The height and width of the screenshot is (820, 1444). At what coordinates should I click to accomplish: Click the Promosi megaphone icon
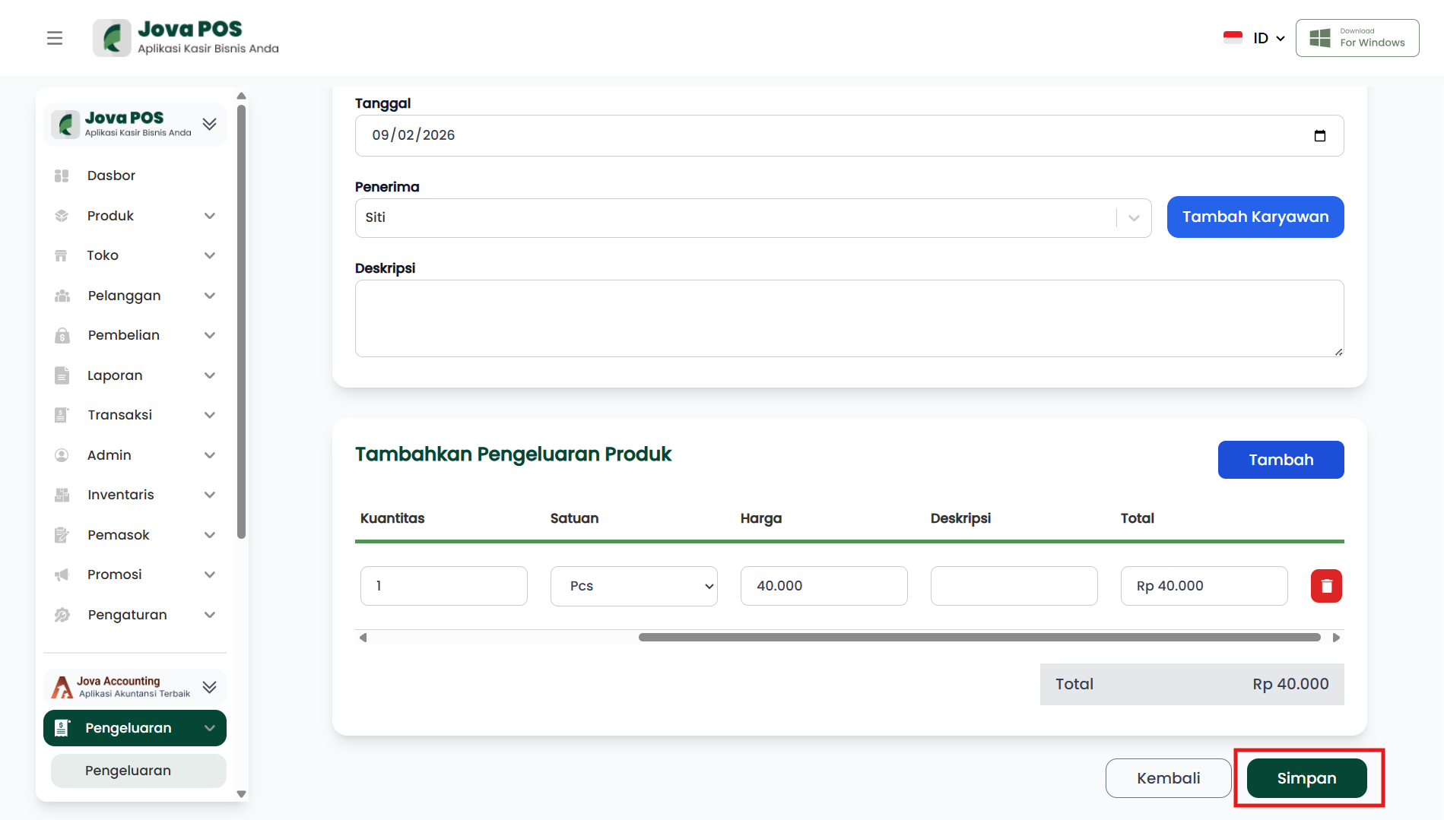[x=62, y=575]
